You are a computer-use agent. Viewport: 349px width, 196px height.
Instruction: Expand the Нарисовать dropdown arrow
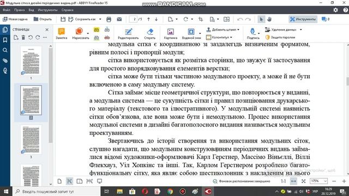[x=88, y=34]
